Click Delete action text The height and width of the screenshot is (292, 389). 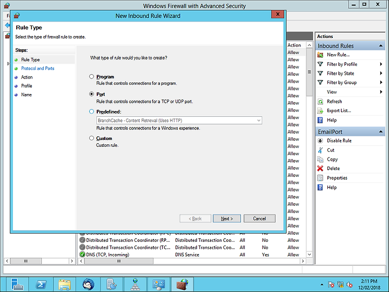[333, 168]
